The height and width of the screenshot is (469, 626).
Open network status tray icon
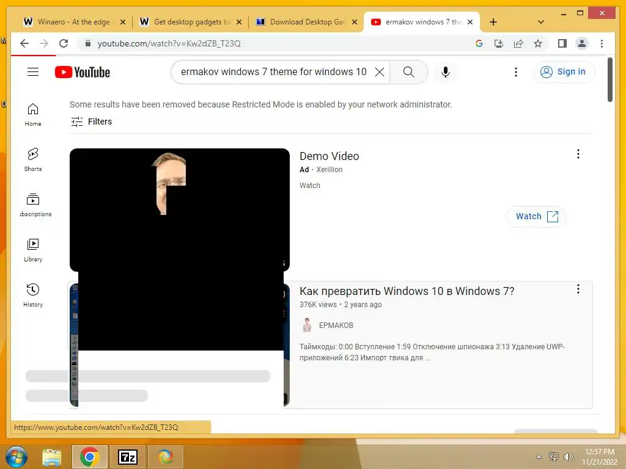554,457
